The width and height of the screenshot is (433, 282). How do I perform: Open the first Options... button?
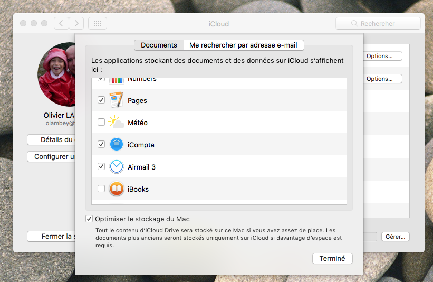click(x=382, y=56)
